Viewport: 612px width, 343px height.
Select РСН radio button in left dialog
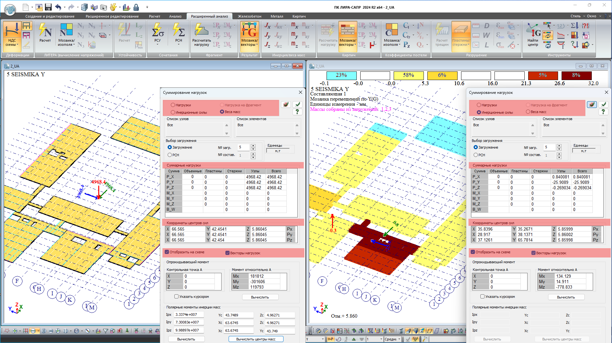[x=170, y=155]
